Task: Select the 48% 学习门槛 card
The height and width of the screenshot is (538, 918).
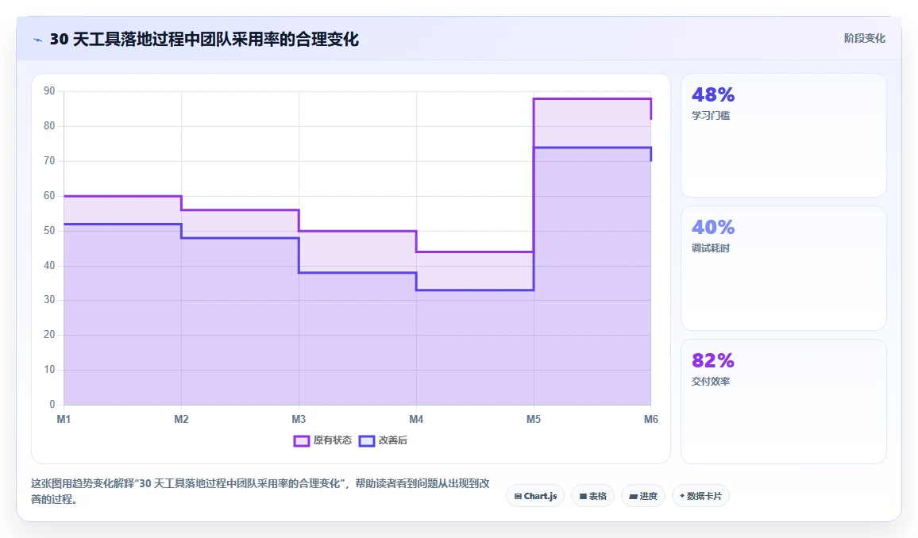Action: [x=783, y=135]
